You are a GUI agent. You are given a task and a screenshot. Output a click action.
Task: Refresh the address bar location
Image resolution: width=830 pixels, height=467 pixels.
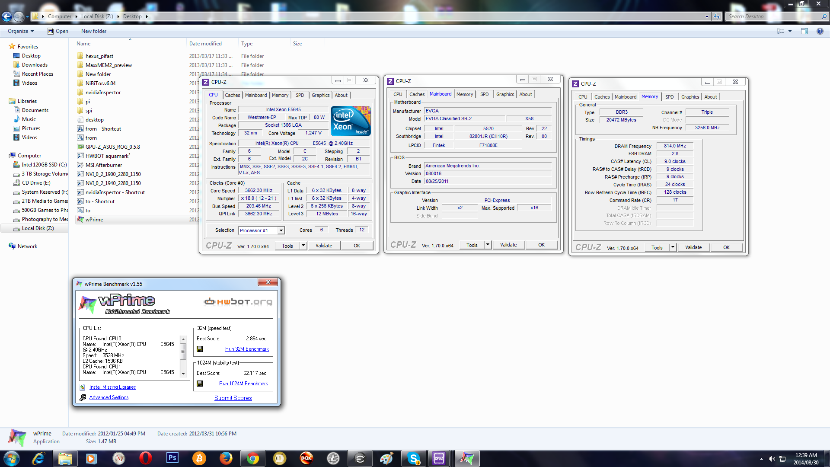tap(717, 16)
